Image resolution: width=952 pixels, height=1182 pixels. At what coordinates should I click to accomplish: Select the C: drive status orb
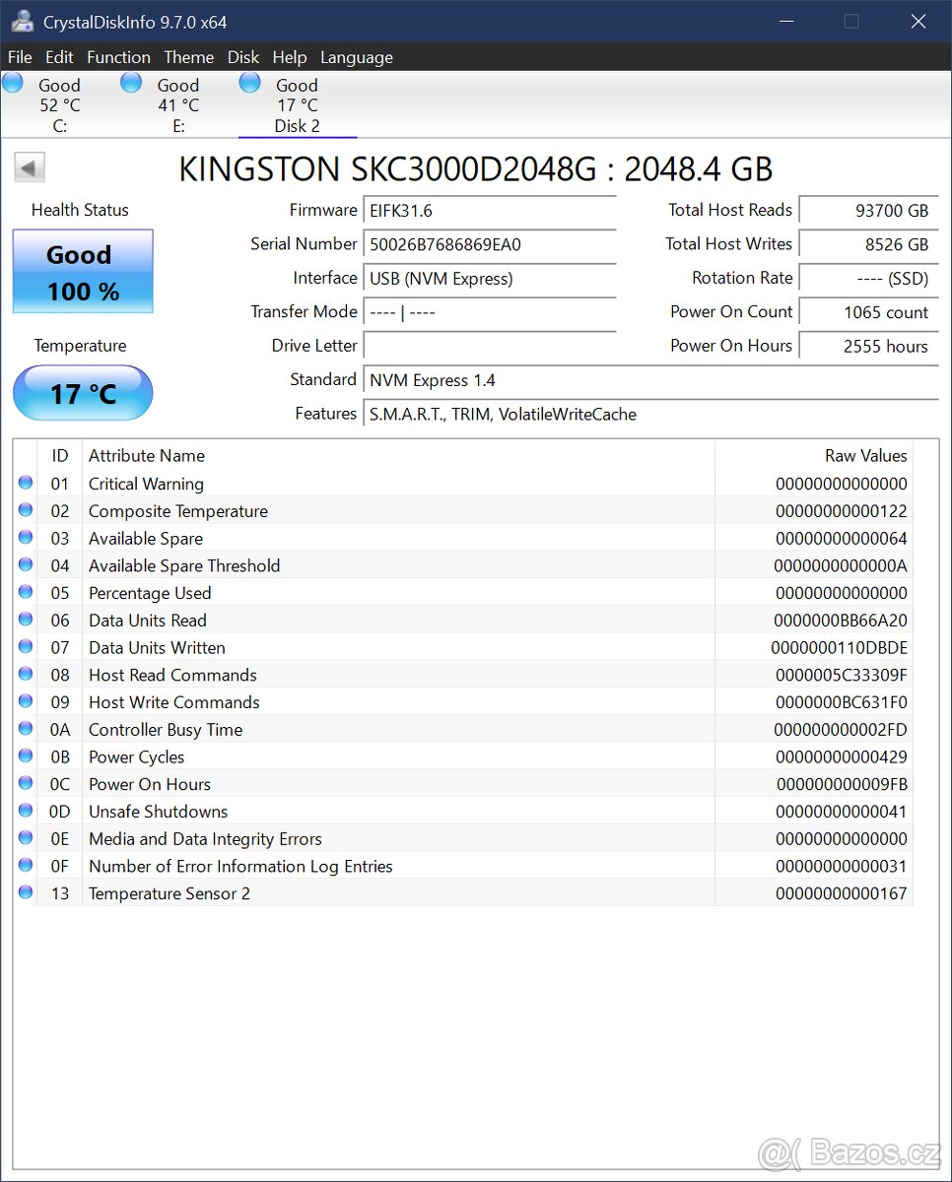click(13, 84)
